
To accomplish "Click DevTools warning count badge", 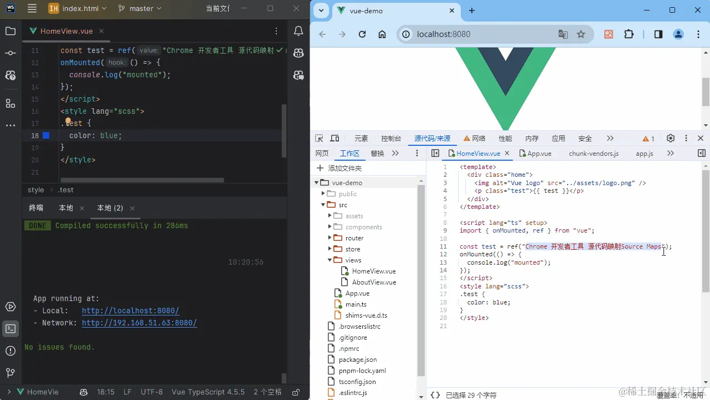I will [649, 138].
